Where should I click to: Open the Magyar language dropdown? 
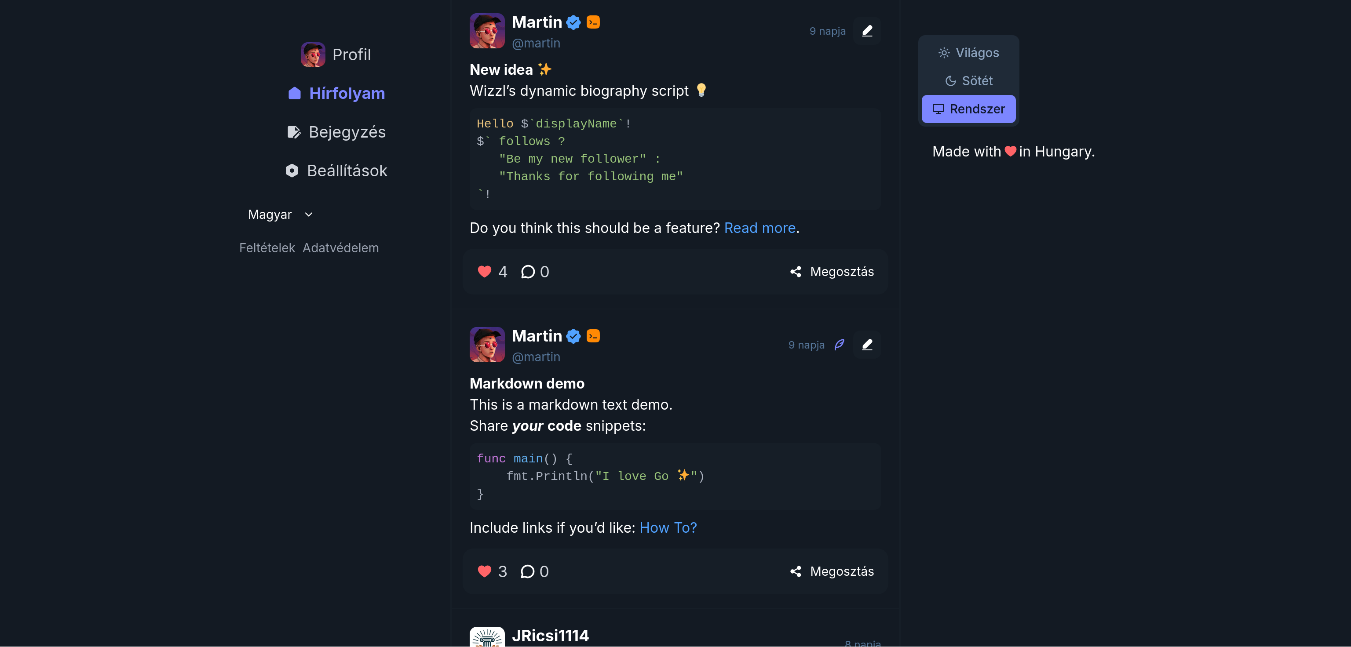(281, 214)
